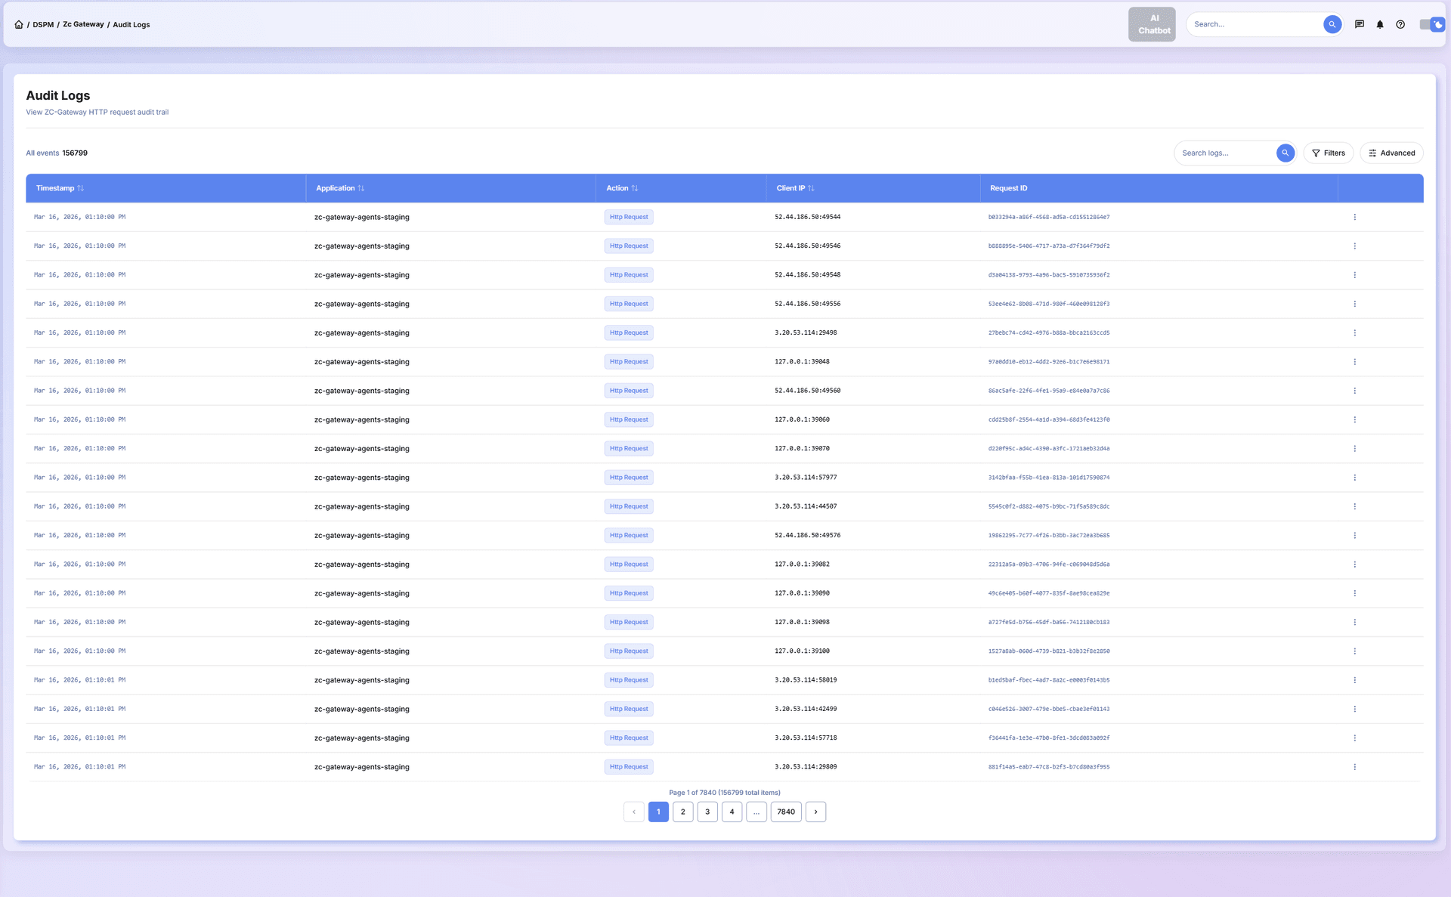Click Request ID column header

click(1008, 188)
